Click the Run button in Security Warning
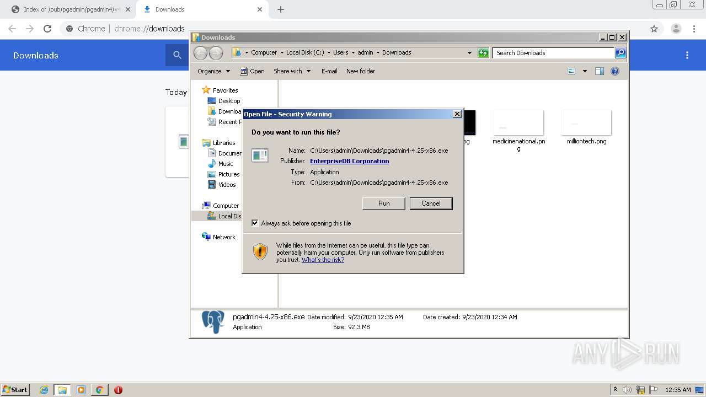706x397 pixels. point(384,203)
